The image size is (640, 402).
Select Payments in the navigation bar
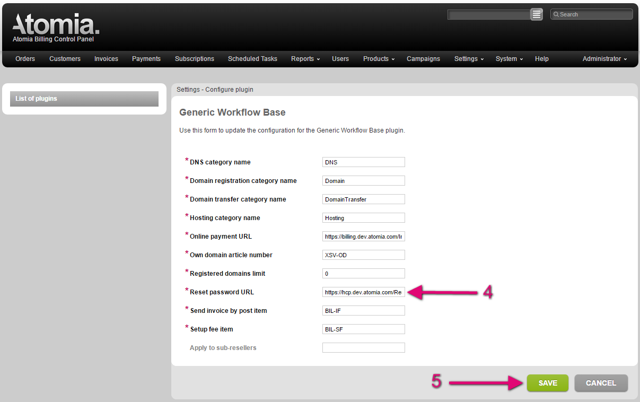click(146, 59)
